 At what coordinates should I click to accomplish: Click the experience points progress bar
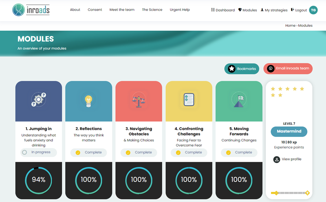coord(290,193)
